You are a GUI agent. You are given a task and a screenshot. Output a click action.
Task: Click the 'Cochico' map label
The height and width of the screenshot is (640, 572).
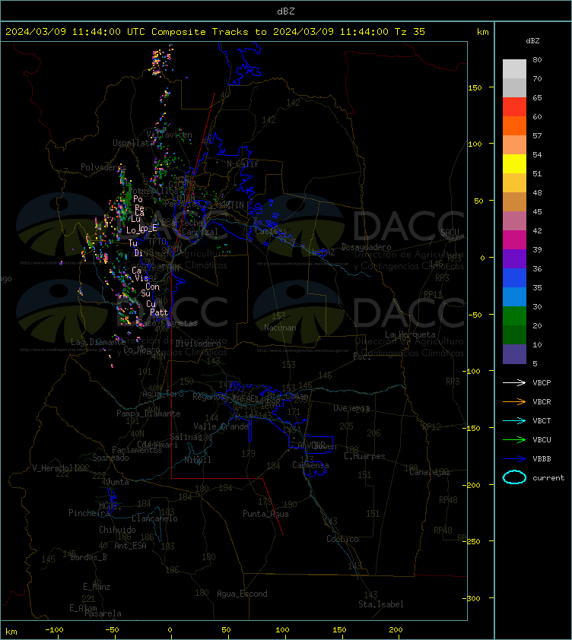(x=342, y=539)
